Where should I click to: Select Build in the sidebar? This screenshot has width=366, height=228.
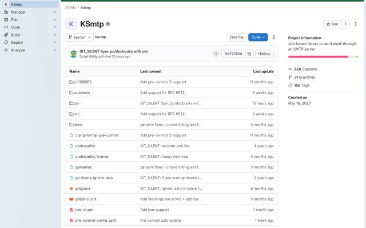pyautogui.click(x=30, y=35)
